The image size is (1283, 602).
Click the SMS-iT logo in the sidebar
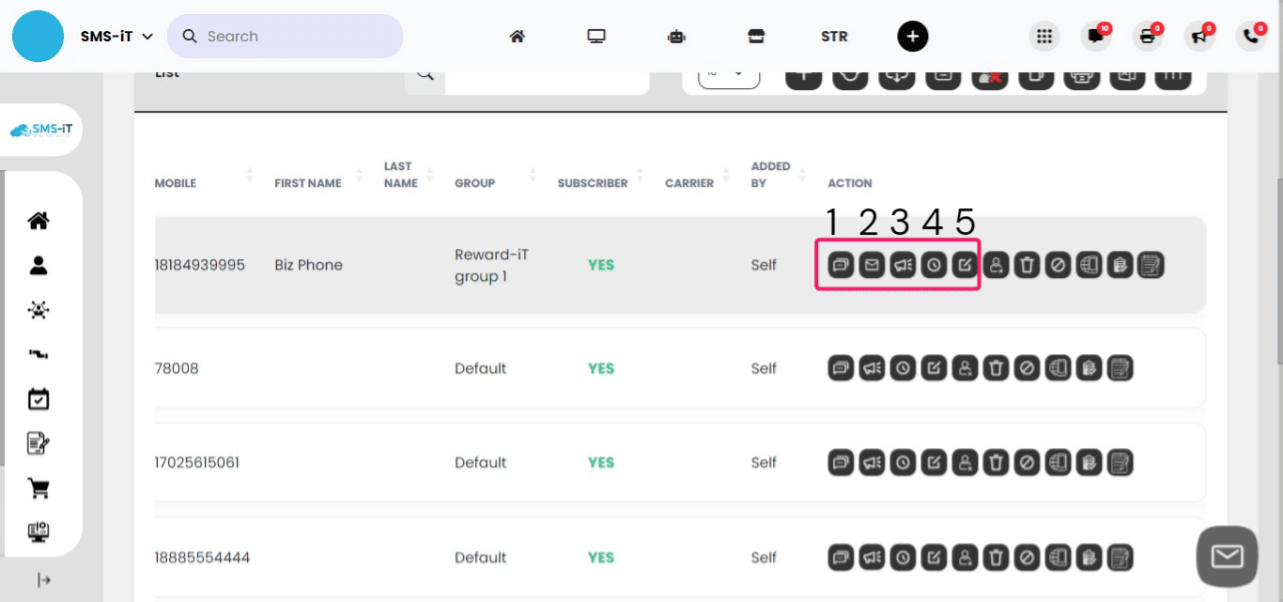click(41, 131)
